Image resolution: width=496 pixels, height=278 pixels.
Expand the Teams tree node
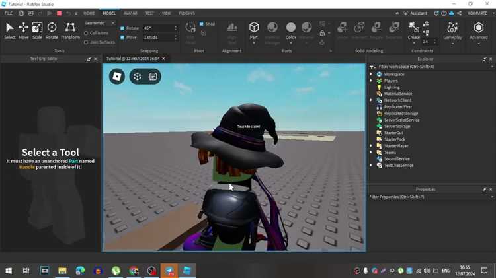(x=372, y=153)
